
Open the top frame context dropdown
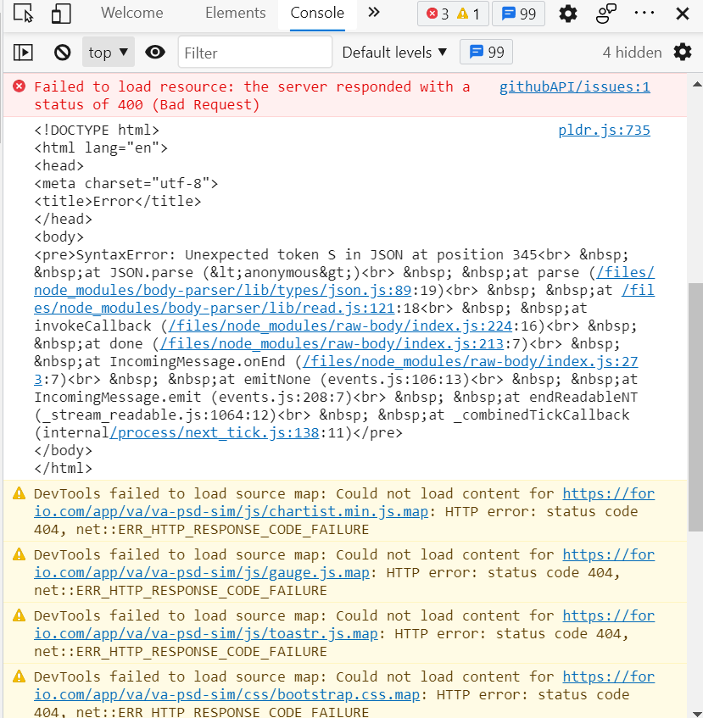point(108,52)
